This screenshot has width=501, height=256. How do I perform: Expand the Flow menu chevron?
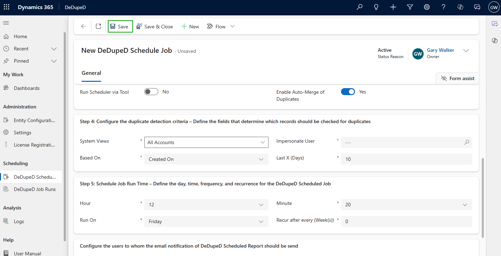tap(232, 27)
